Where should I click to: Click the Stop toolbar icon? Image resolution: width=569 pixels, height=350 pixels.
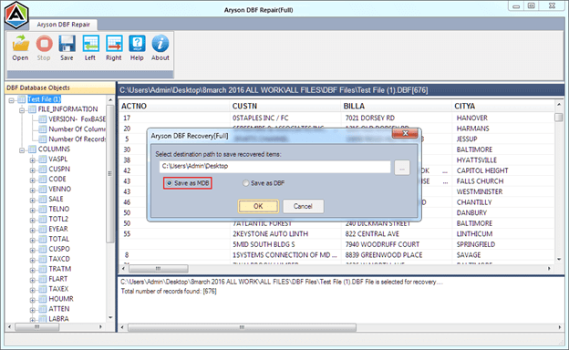[x=44, y=44]
